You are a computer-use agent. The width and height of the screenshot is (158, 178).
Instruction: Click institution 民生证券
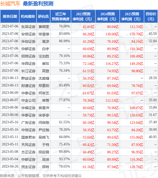[28, 167]
